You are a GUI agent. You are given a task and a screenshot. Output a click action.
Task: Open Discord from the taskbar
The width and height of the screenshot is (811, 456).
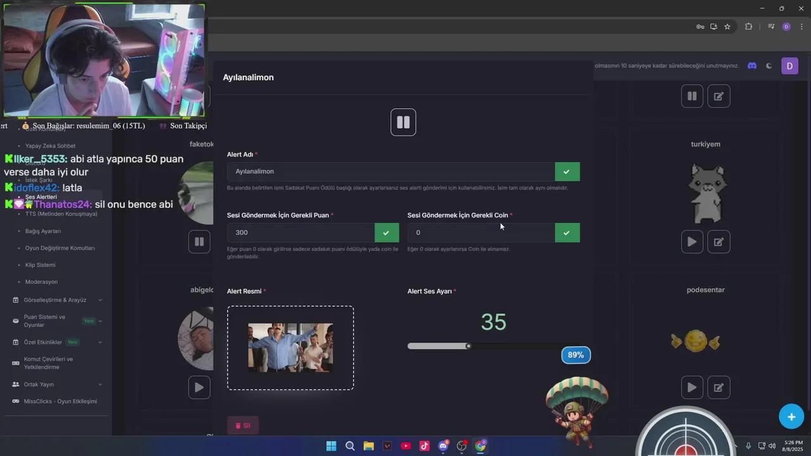(444, 446)
